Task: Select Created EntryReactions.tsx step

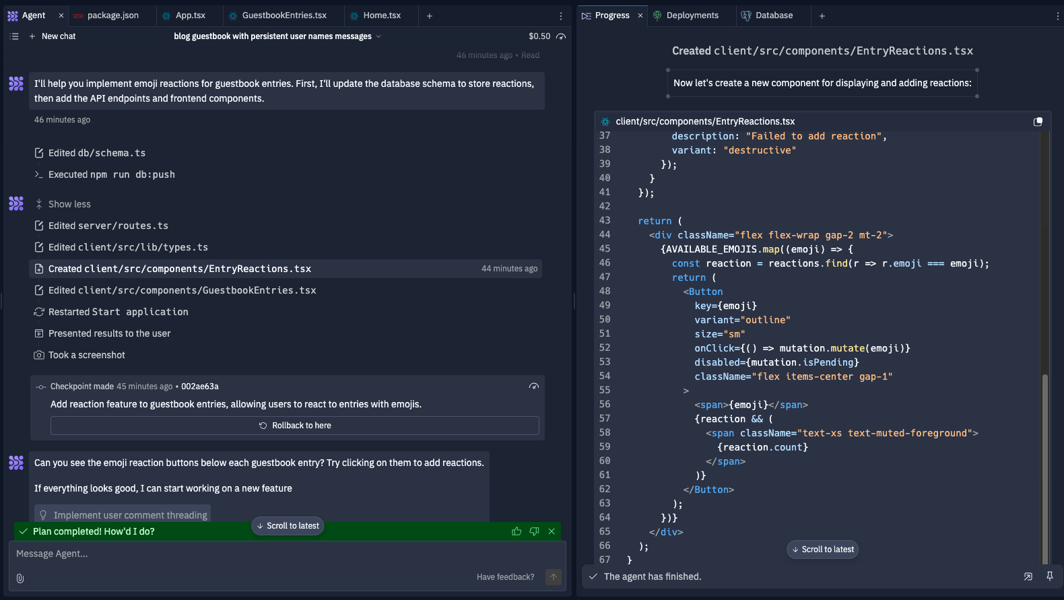Action: 286,269
